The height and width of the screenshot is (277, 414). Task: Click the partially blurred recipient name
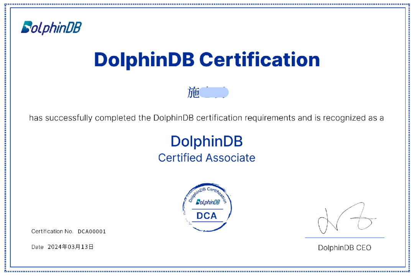tap(208, 92)
